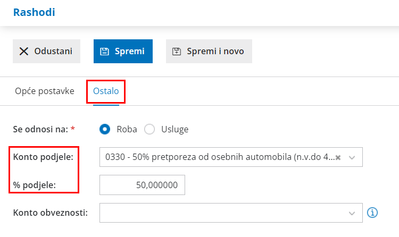Open the Ostalo tab

coord(106,91)
